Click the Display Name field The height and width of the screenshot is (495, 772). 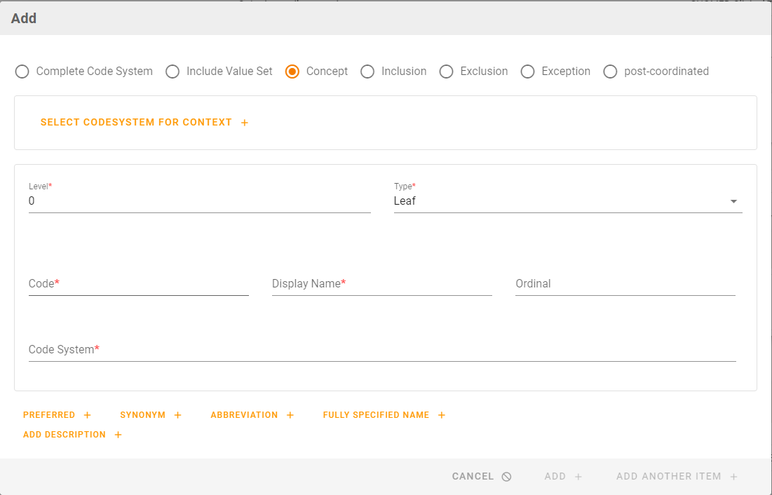[x=381, y=284]
